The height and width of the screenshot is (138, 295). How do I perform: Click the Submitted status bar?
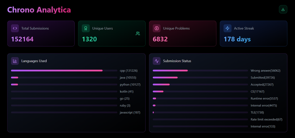[201, 77]
